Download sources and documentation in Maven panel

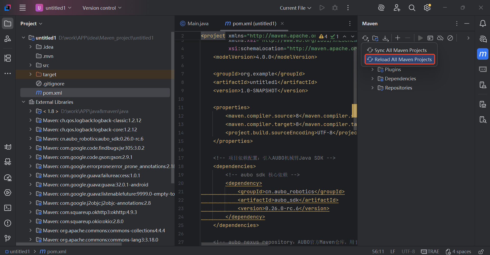pos(385,38)
